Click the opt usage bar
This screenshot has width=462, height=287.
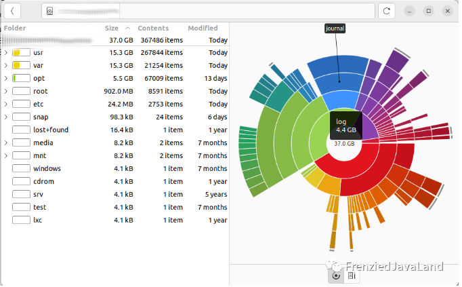coord(21,79)
